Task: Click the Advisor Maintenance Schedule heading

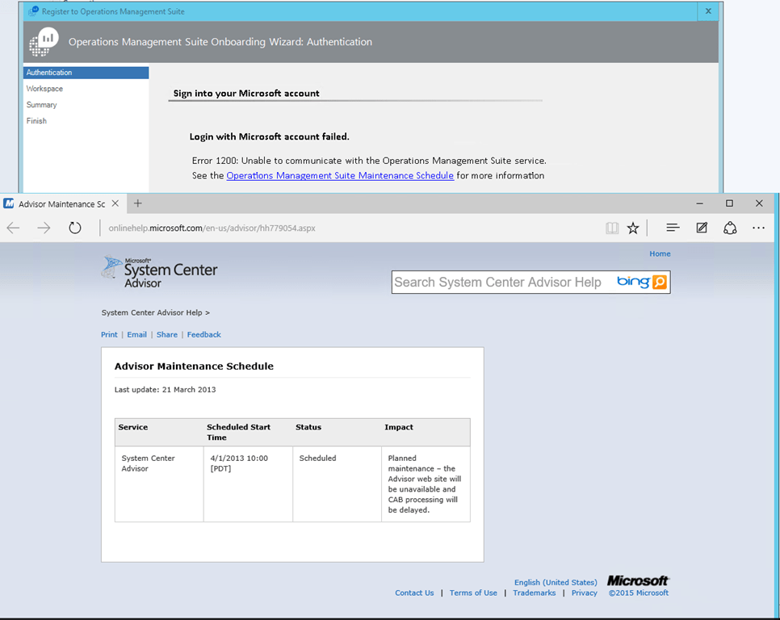Action: click(x=194, y=367)
